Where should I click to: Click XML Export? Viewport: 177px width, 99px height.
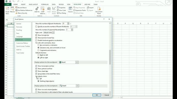point(90,10)
